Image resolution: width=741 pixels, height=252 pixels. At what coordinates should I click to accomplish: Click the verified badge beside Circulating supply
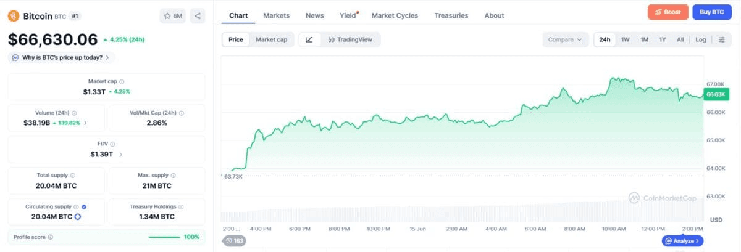[84, 207]
